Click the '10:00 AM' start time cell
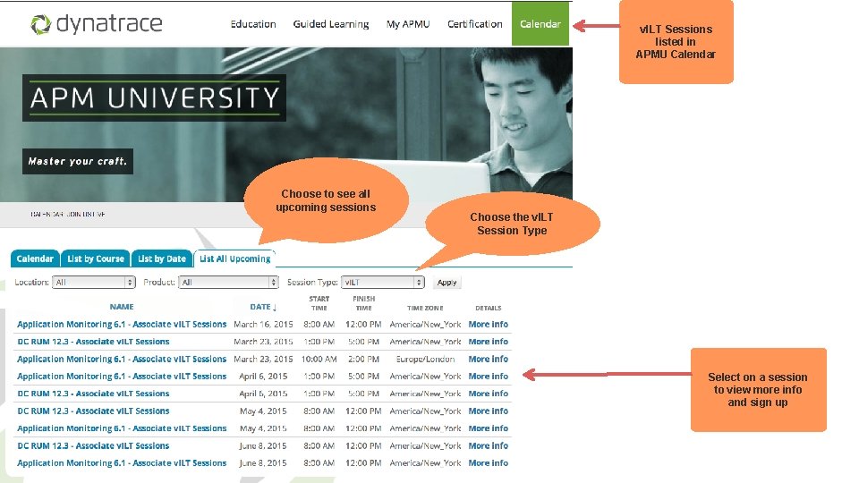Screen dimensions: 859x483 click(319, 359)
